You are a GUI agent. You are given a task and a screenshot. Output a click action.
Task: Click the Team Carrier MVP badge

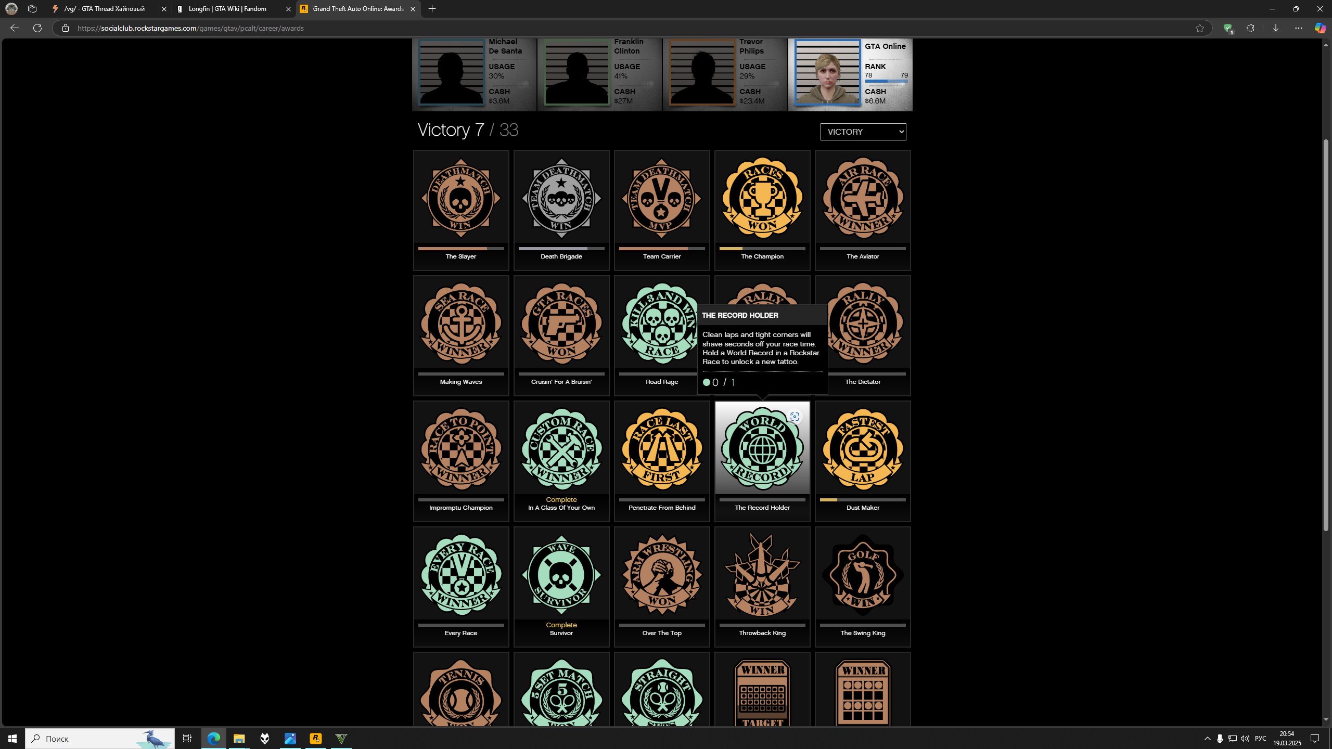pos(661,198)
